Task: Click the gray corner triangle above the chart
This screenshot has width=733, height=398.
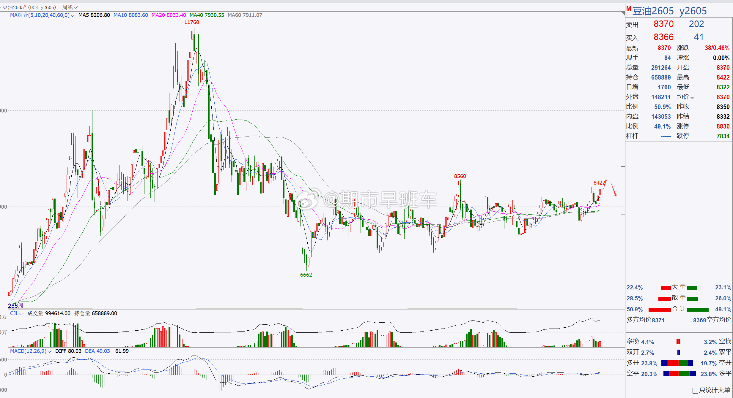Action: point(623,13)
